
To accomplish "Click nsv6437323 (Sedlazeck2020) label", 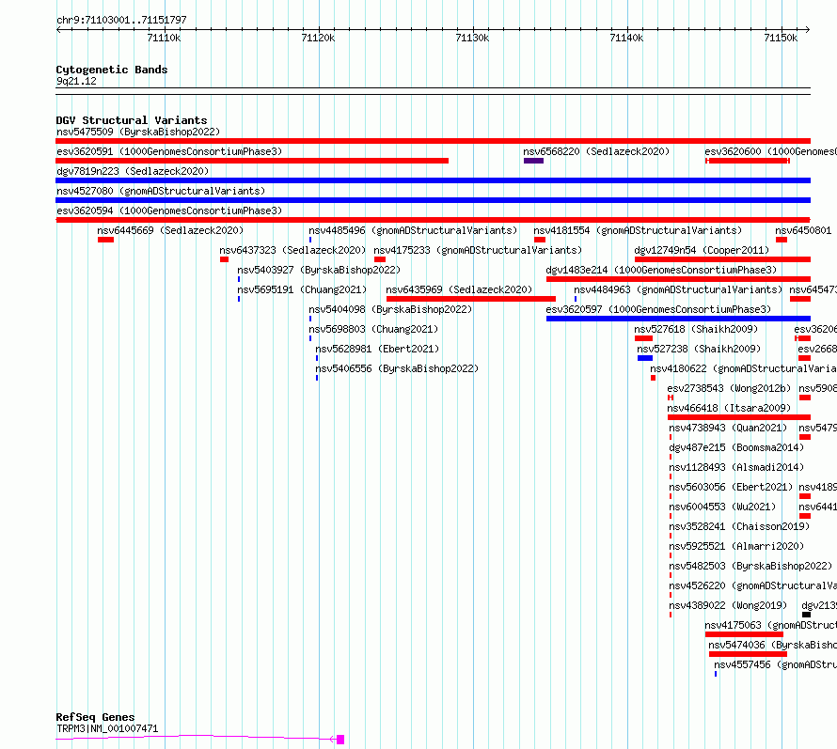I will [x=292, y=250].
